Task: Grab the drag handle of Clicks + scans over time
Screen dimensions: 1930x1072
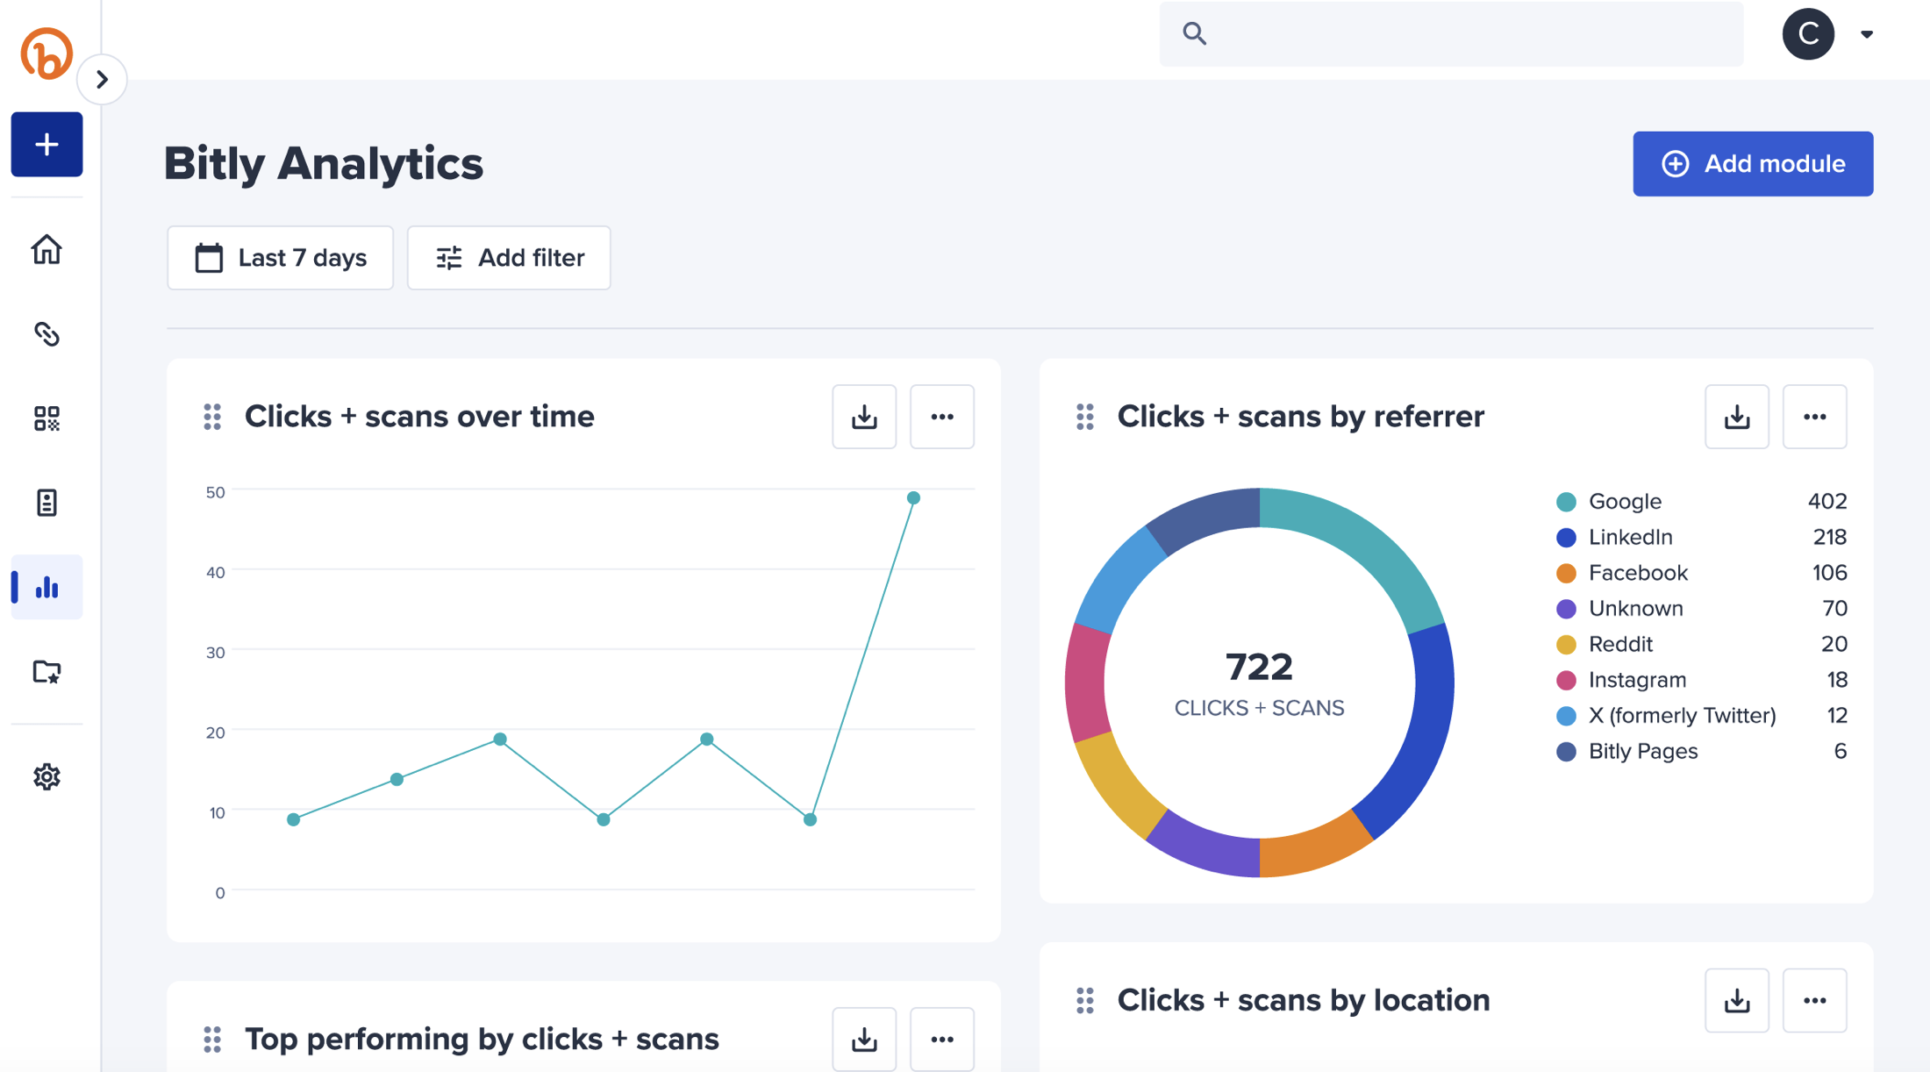Action: pyautogui.click(x=212, y=417)
